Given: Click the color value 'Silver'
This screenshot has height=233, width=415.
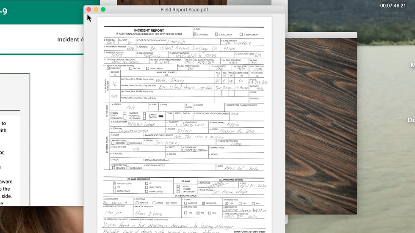Looking at the screenshot, I should (x=184, y=131).
